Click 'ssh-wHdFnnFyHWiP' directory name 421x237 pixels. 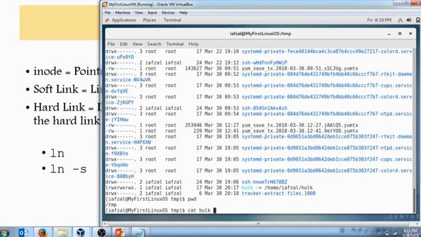[264, 63]
